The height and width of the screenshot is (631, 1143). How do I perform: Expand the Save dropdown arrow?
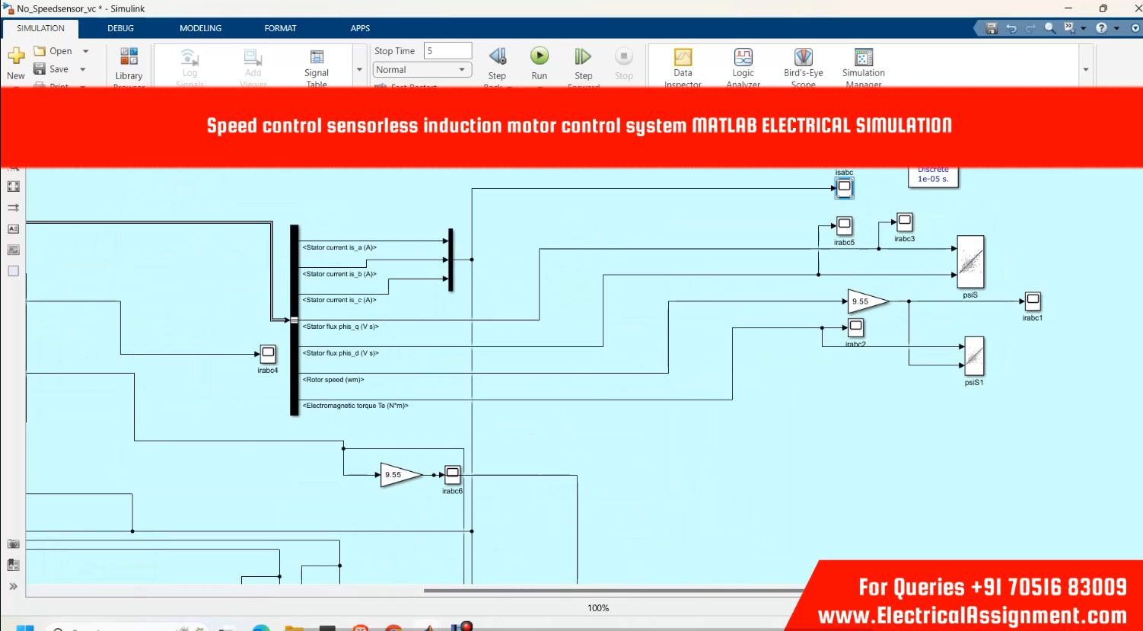[x=83, y=69]
